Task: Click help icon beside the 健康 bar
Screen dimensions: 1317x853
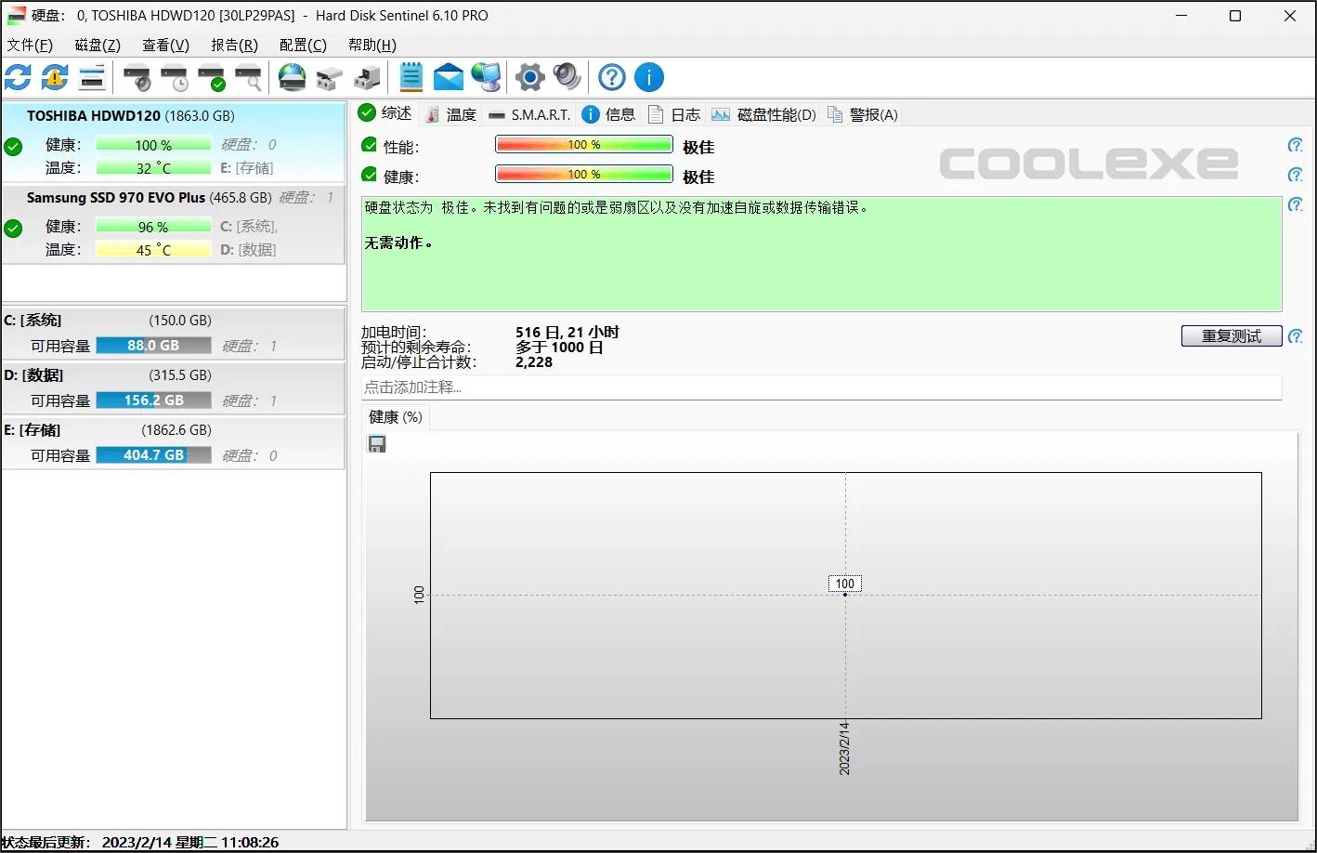Action: 1295,175
